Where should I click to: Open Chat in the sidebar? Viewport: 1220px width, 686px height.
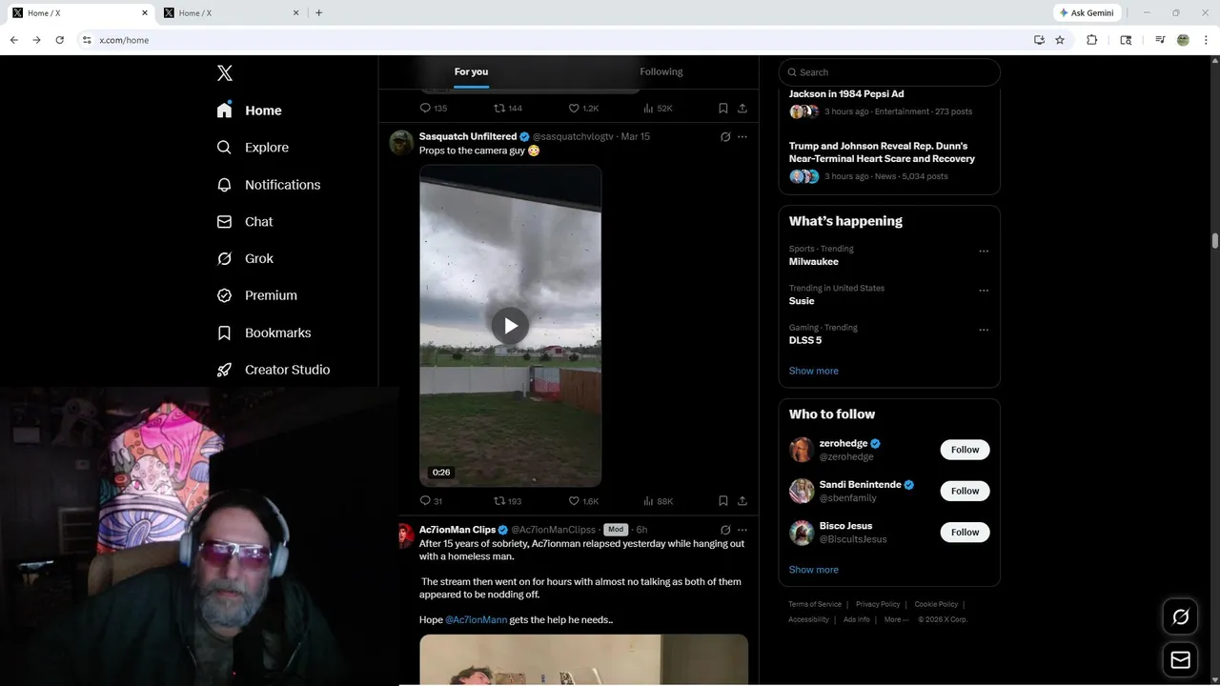(x=245, y=222)
